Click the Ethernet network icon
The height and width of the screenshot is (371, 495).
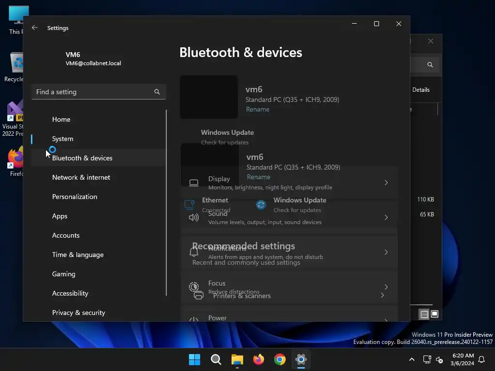[x=189, y=205]
